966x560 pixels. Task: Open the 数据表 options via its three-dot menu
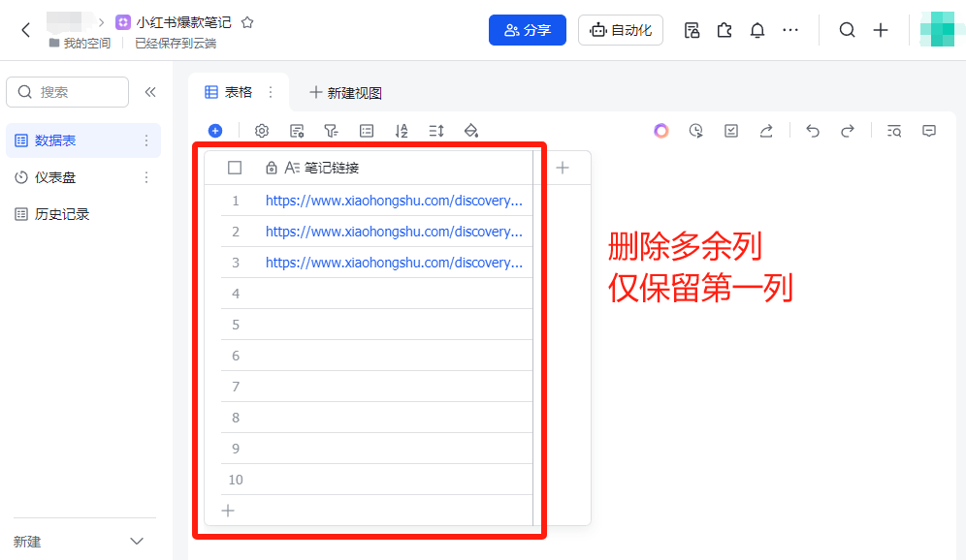click(146, 140)
